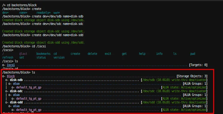
Task: Click "Created block storage object disk-sdb" message
Action: tap(43, 20)
